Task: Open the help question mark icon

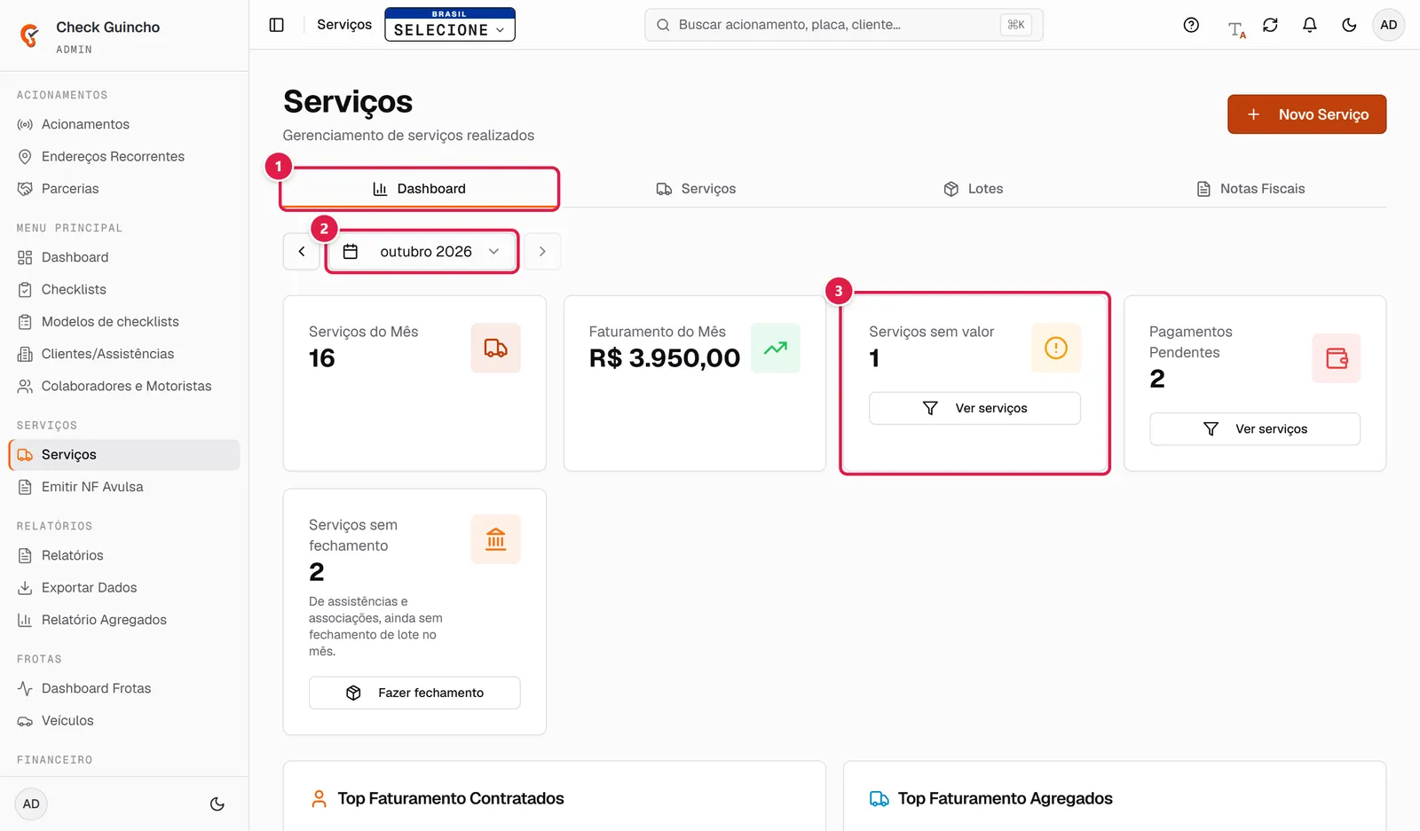Action: pyautogui.click(x=1191, y=25)
